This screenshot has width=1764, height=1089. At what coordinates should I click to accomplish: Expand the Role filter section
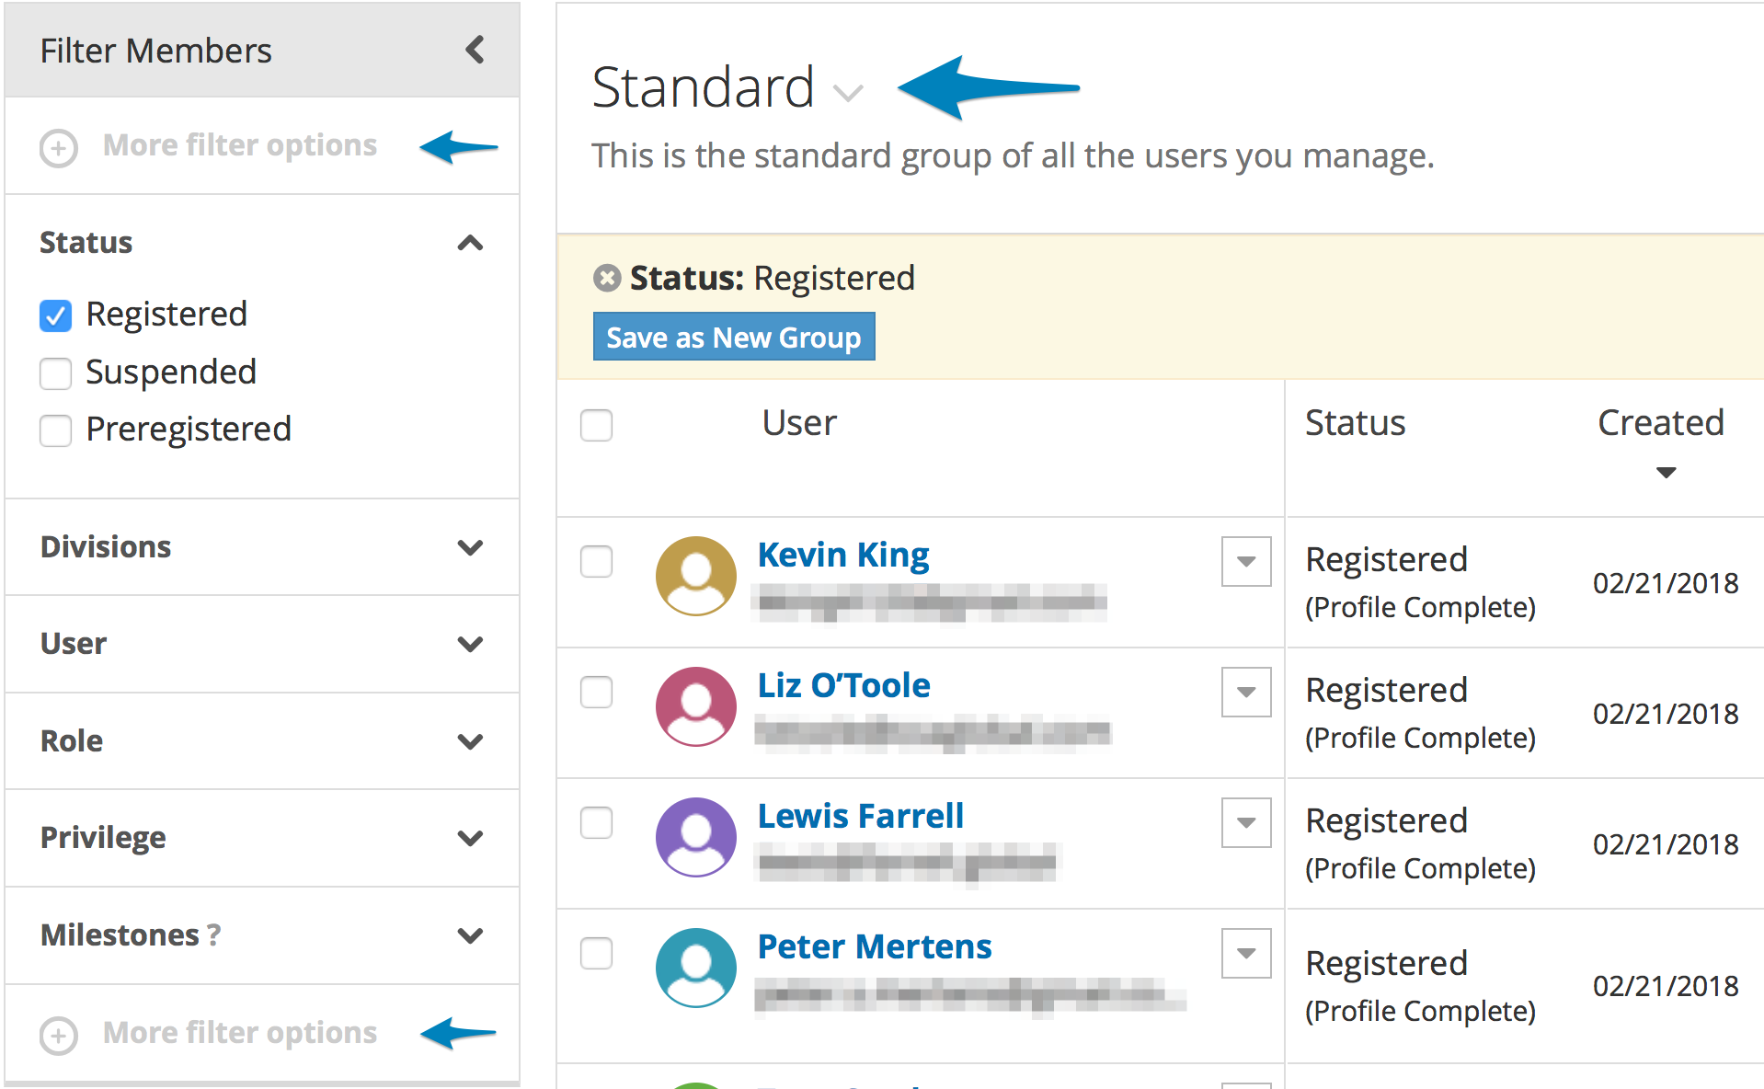[x=470, y=741]
